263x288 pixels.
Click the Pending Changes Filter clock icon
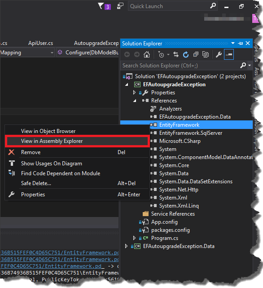(x=161, y=54)
